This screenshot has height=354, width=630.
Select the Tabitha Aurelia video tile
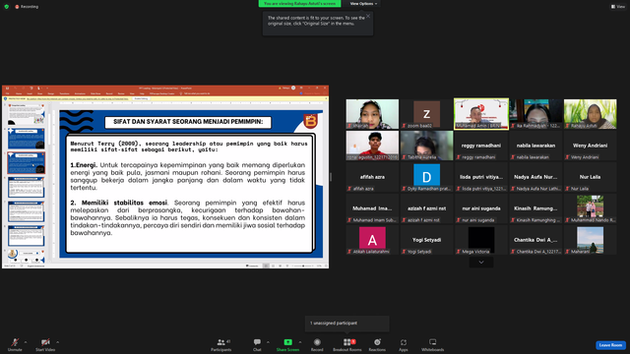click(426, 146)
